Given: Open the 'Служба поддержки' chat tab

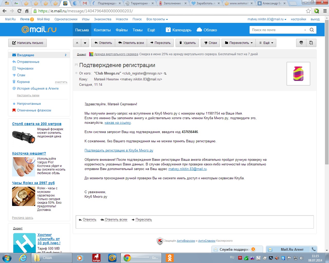Looking at the screenshot, I should pos(237,249).
